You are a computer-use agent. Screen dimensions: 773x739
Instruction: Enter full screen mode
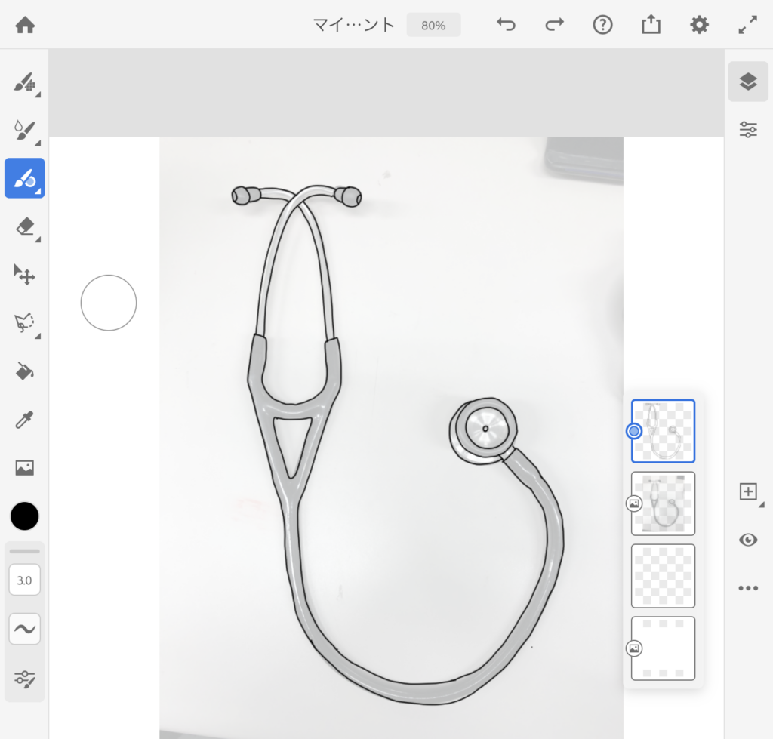click(x=747, y=25)
